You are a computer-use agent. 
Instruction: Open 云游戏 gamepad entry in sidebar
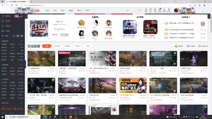click(x=6, y=31)
